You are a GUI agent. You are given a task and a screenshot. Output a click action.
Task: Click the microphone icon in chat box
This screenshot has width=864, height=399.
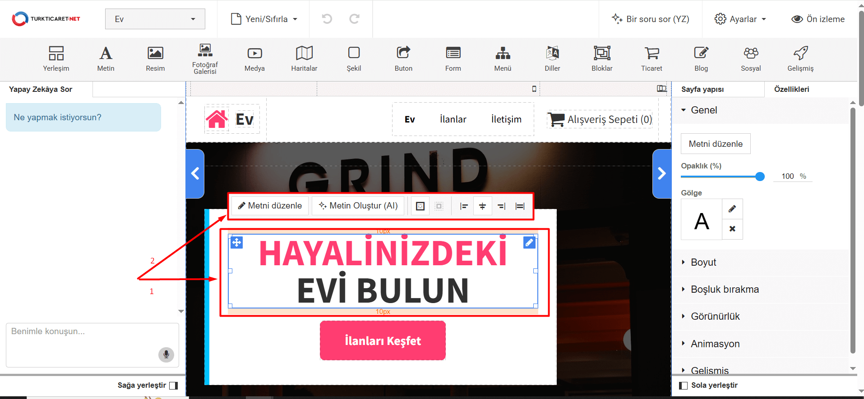pos(166,354)
